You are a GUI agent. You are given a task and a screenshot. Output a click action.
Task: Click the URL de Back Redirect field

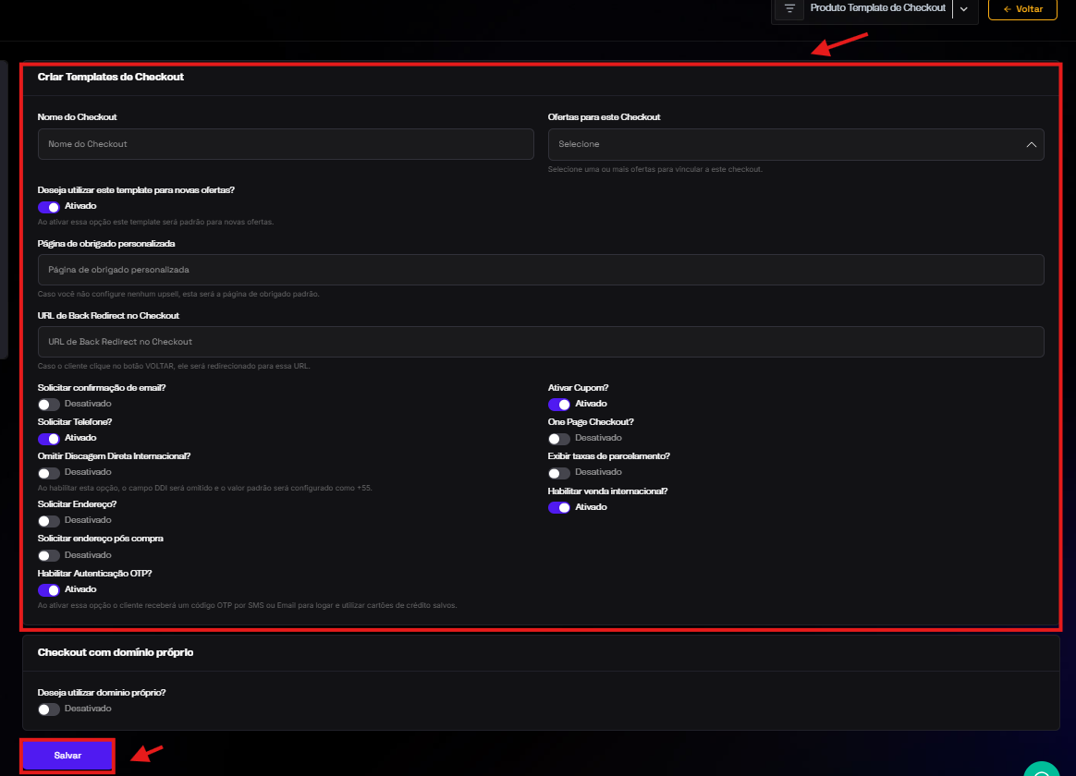541,342
